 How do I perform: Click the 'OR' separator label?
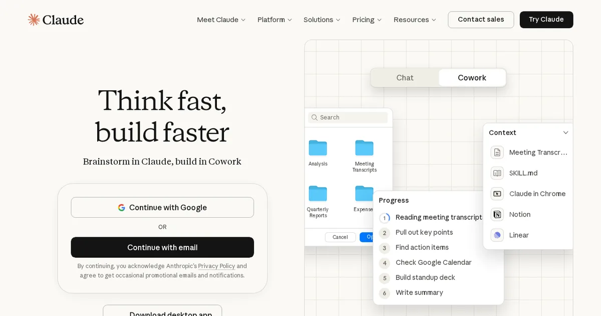click(x=162, y=227)
